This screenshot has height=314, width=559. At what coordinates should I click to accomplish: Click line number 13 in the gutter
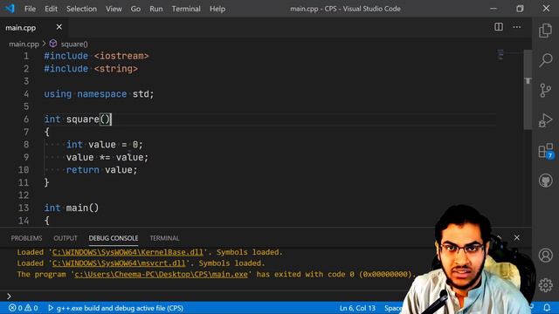24,208
